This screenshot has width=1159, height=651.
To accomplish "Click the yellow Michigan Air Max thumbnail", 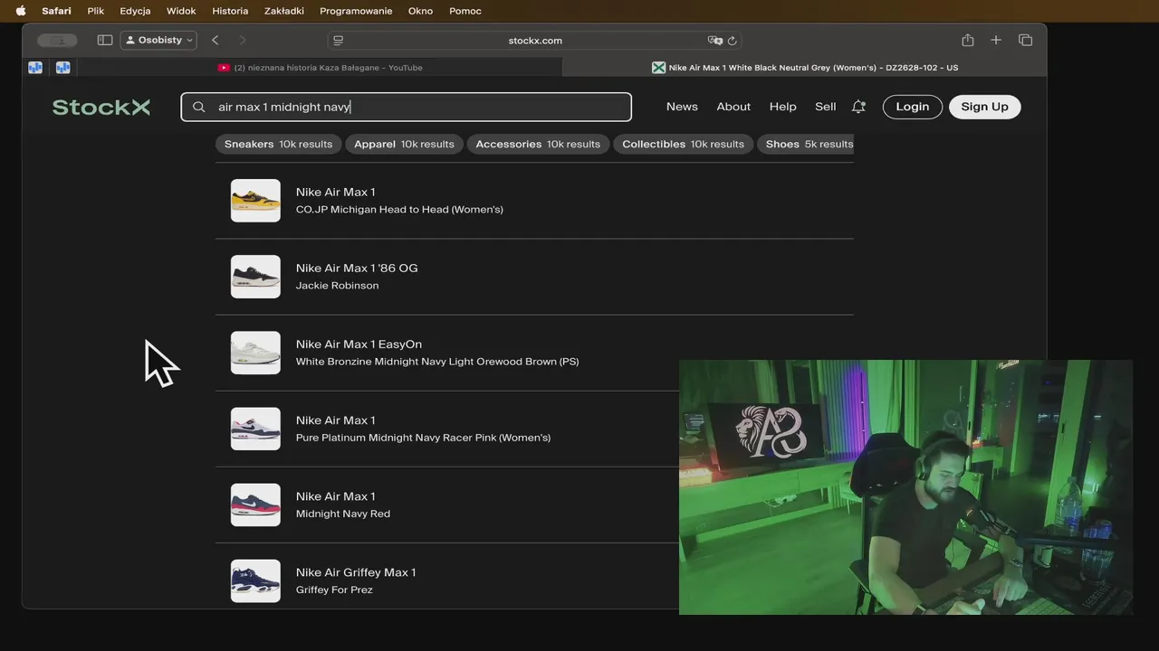I will point(255,201).
